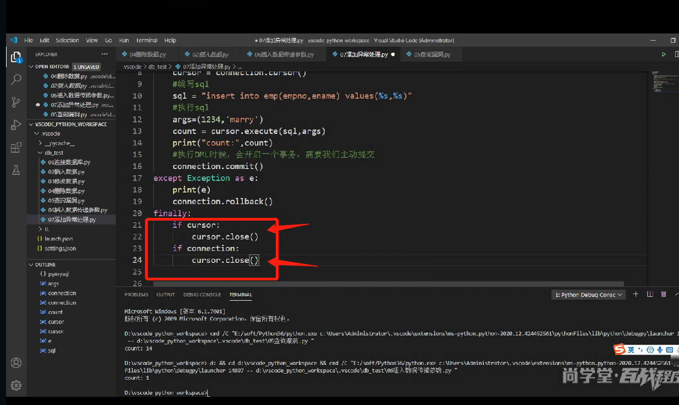Click the db_test breadcrumb segment
This screenshot has width=679, height=405.
pyautogui.click(x=157, y=66)
